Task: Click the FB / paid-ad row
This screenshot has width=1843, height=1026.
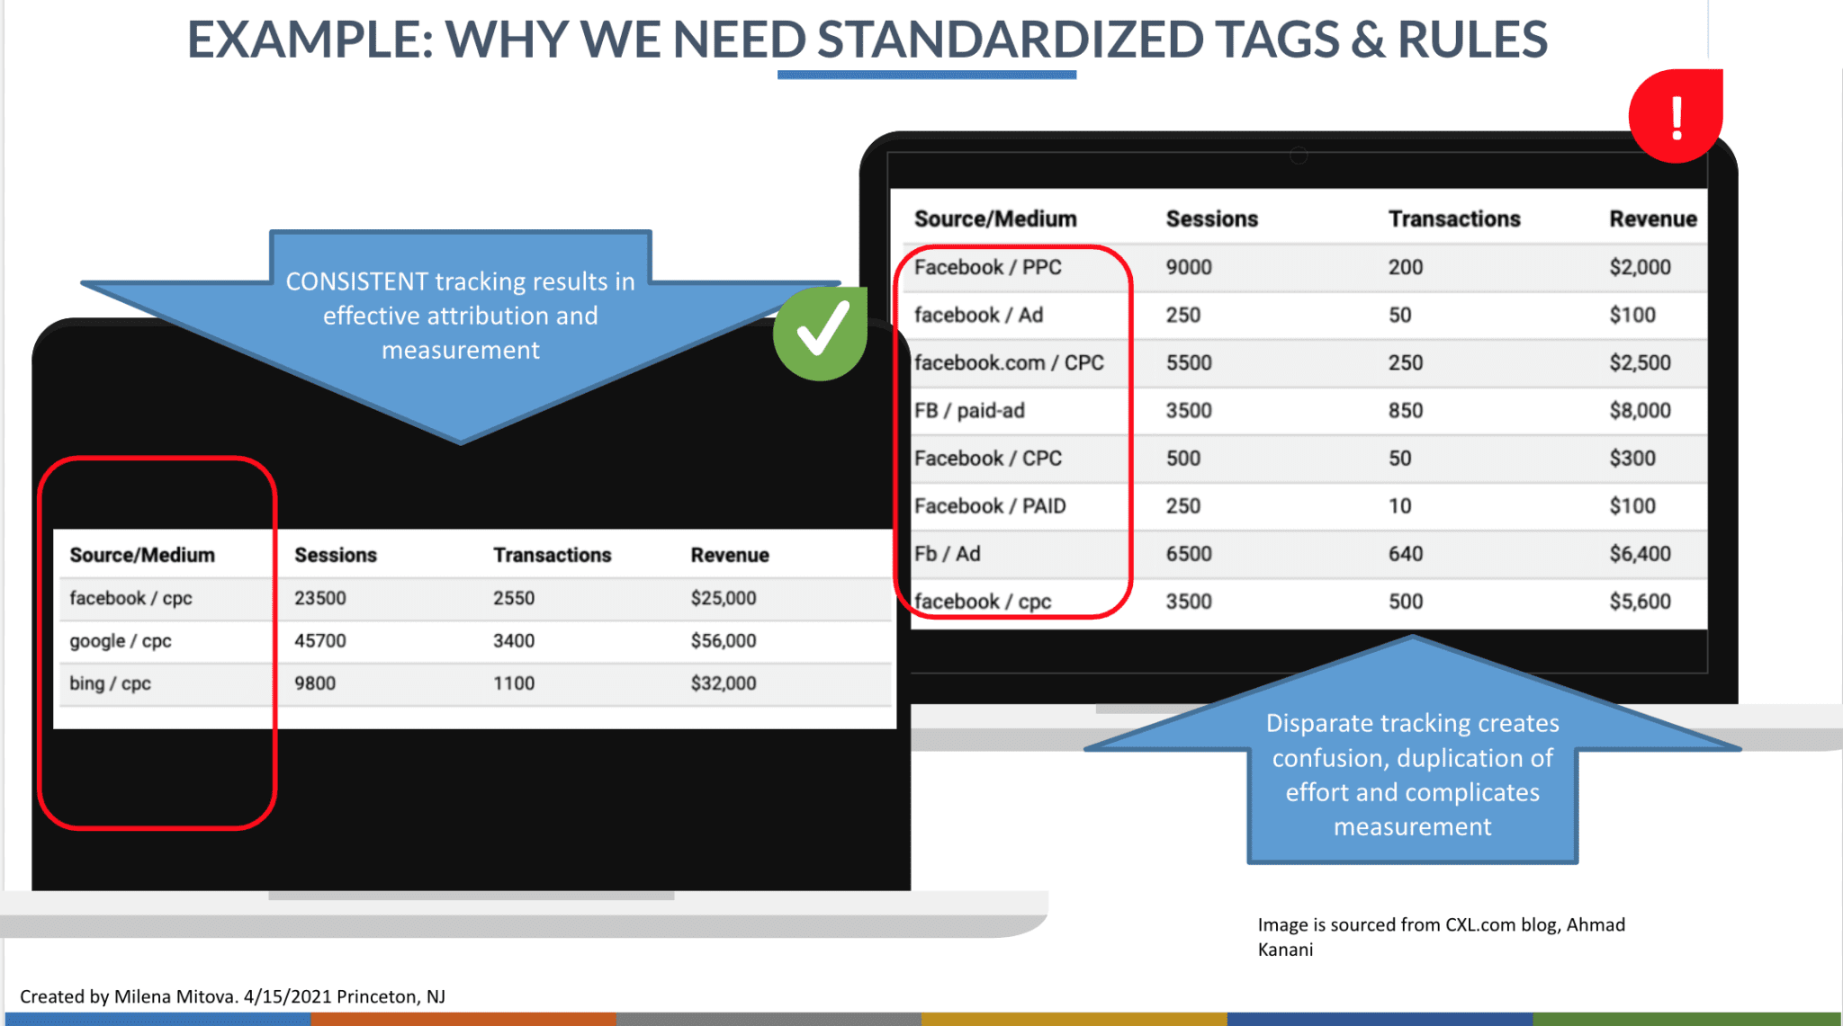Action: [x=970, y=411]
